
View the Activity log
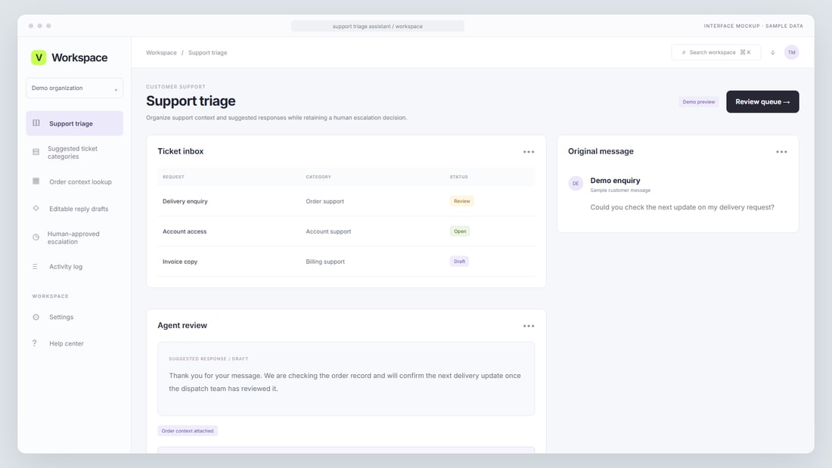click(74, 266)
